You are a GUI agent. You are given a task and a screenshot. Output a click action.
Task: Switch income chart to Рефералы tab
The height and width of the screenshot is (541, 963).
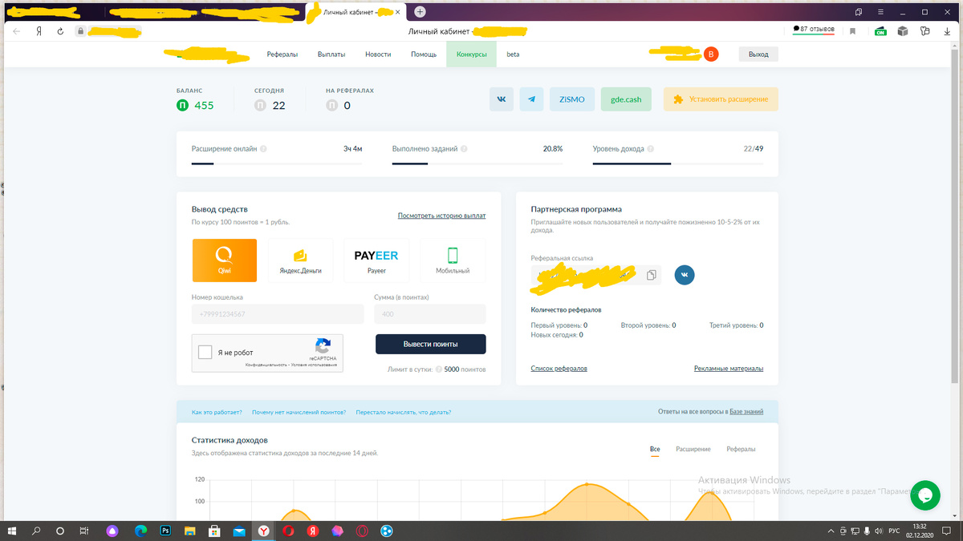point(741,450)
